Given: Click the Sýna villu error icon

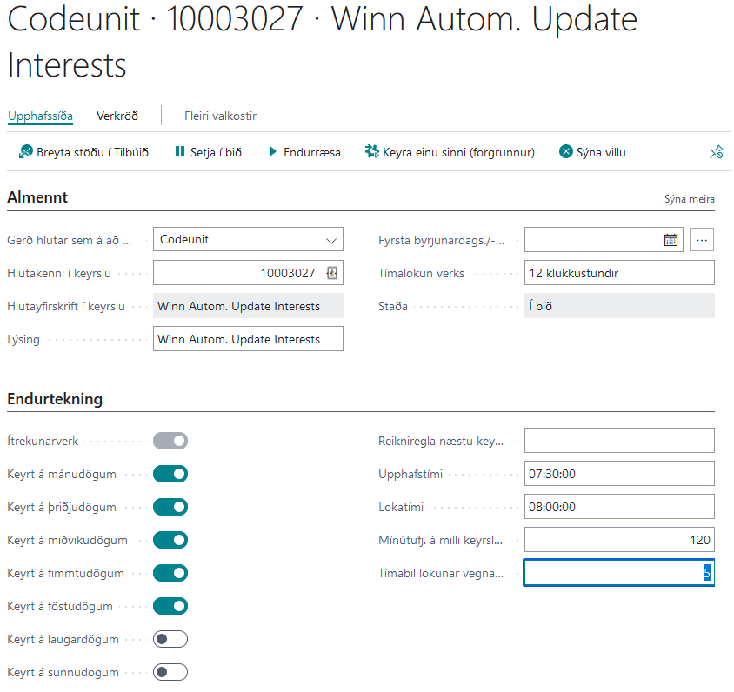Looking at the screenshot, I should pyautogui.click(x=566, y=152).
